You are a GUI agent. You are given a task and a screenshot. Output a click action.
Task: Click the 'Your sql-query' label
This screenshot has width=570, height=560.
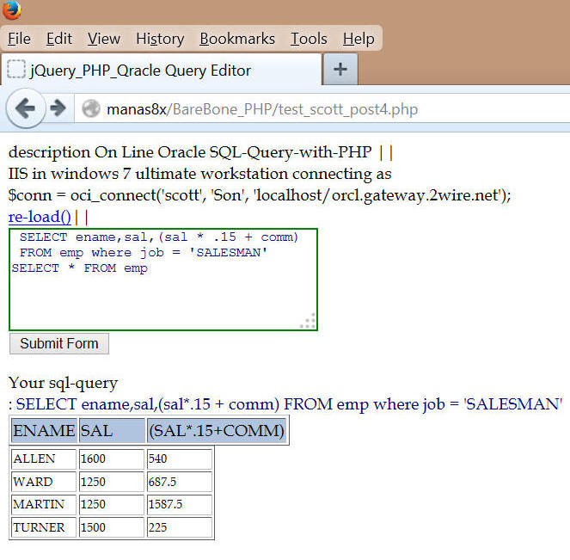[64, 383]
